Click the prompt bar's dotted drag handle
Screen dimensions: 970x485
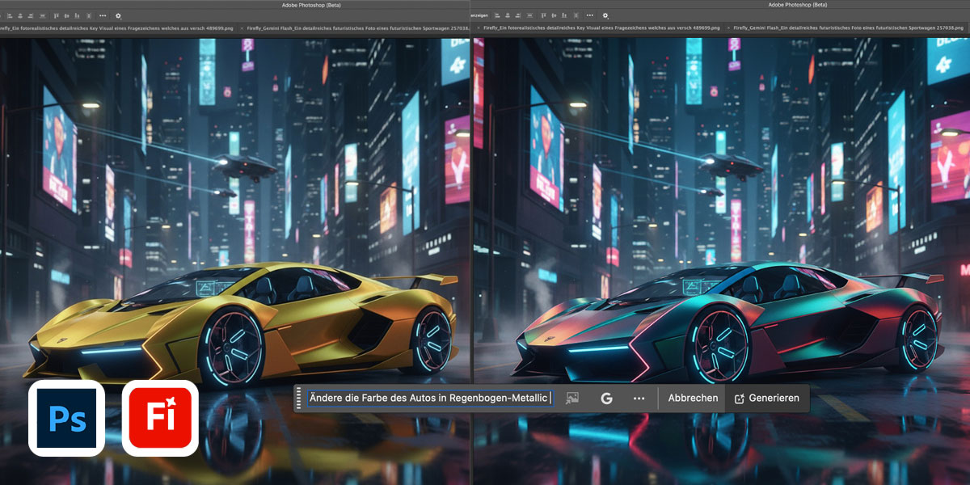(x=298, y=398)
